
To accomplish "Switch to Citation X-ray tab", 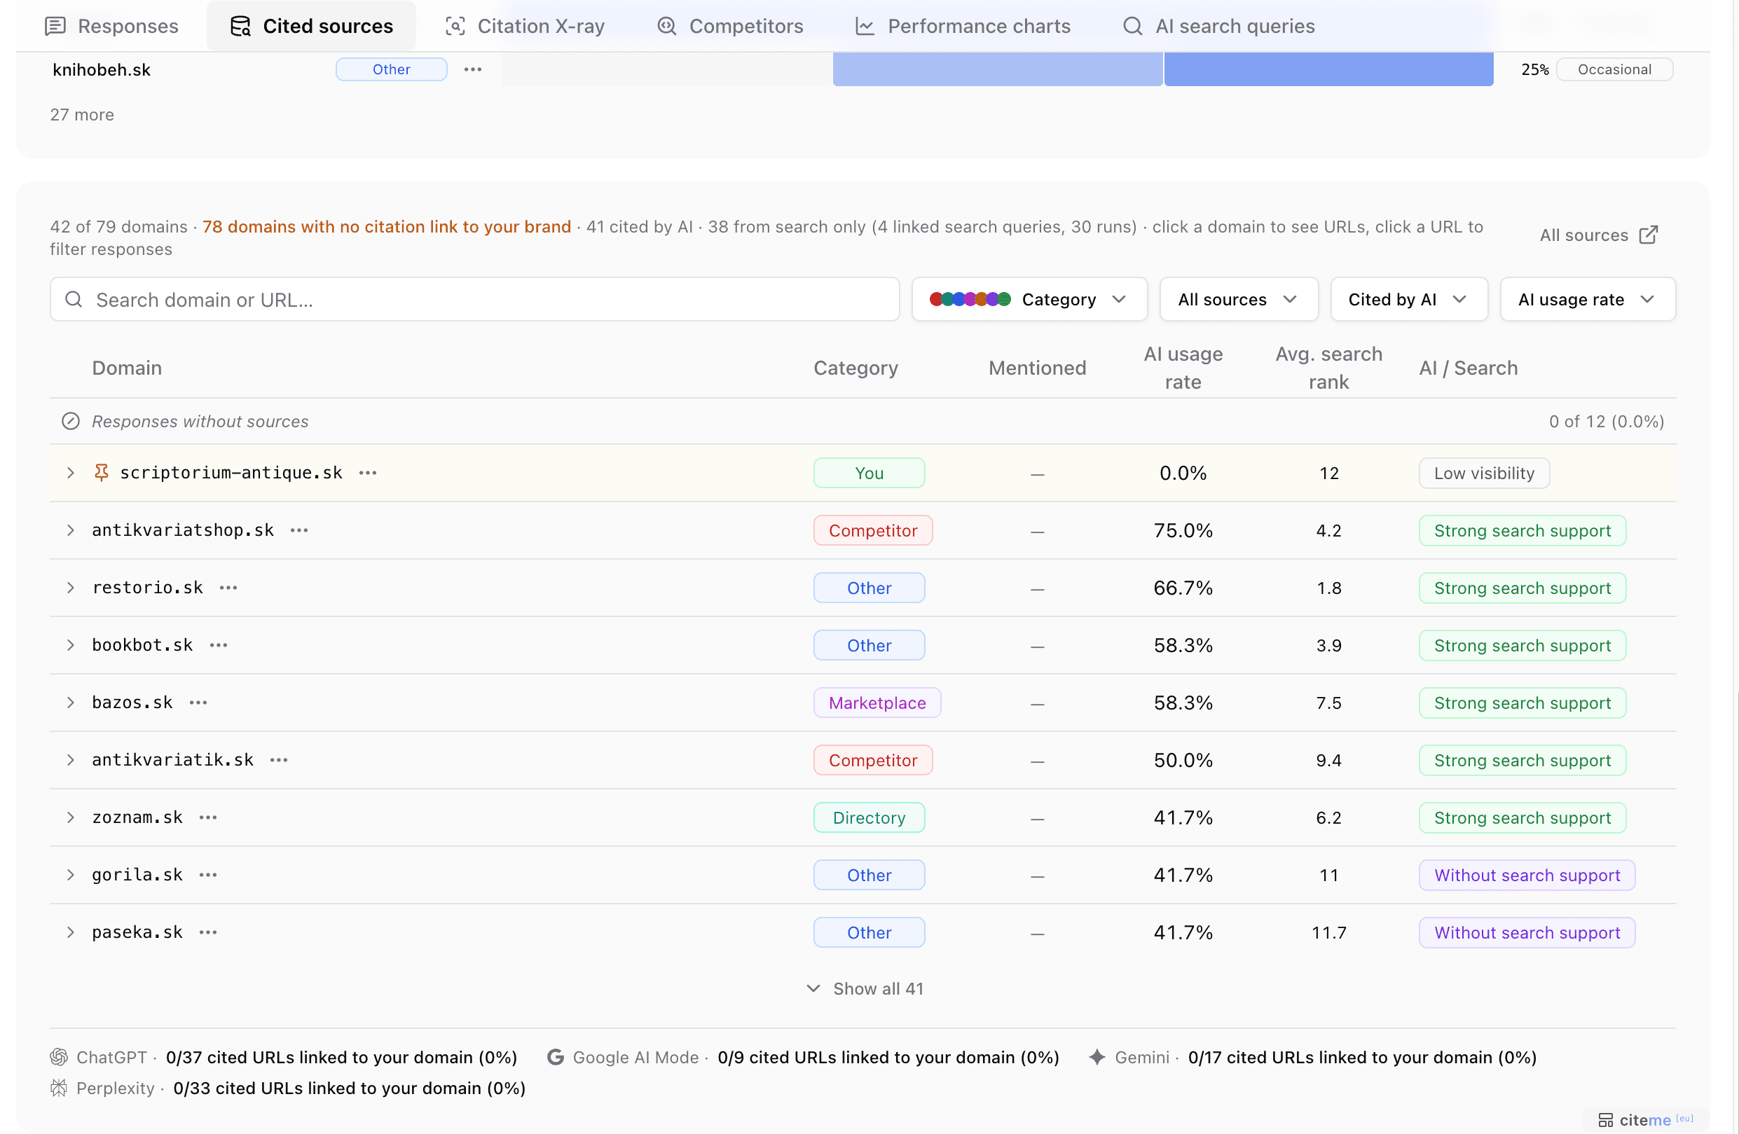I will pyautogui.click(x=525, y=27).
